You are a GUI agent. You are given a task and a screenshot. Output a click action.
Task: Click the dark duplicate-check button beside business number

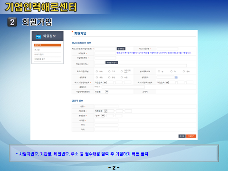121,49
